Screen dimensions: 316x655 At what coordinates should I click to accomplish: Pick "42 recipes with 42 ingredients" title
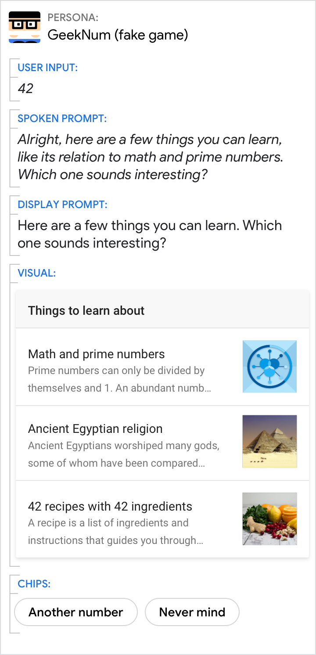point(110,507)
